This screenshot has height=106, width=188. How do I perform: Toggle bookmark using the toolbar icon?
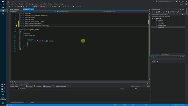pyautogui.click(x=74, y=6)
